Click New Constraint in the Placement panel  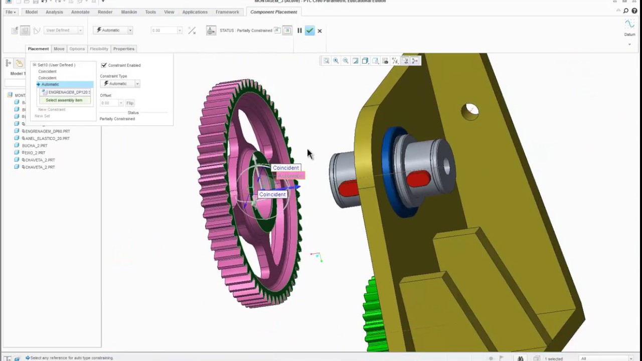click(52, 109)
